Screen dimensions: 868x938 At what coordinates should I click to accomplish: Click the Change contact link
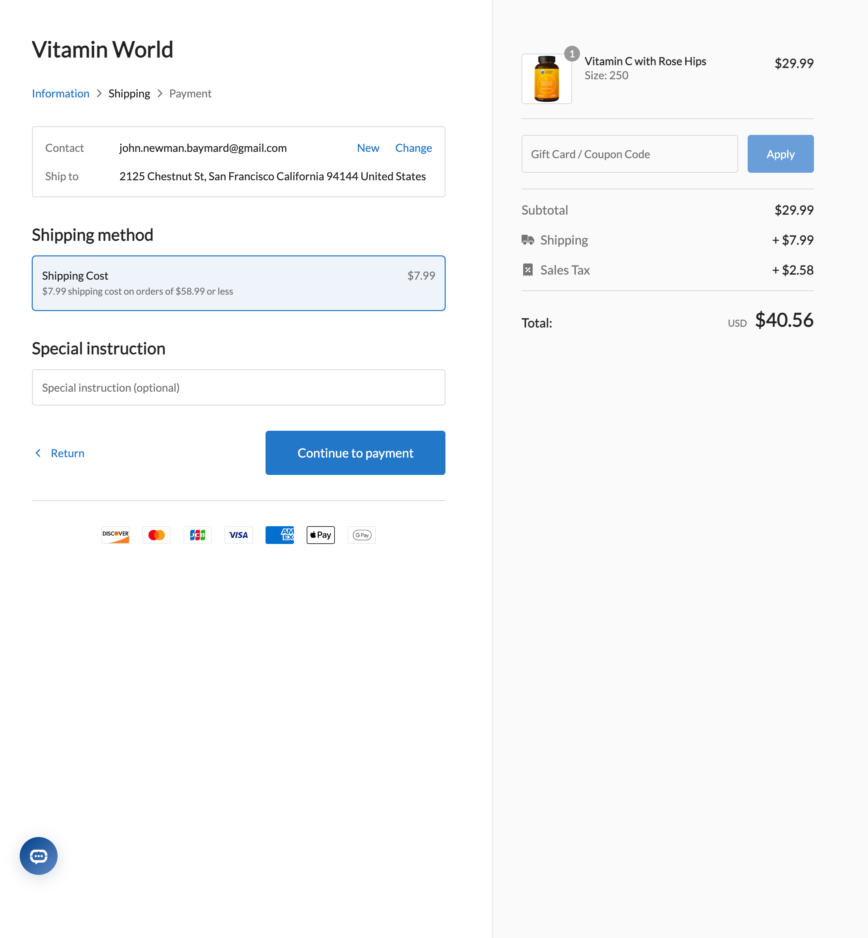pos(413,148)
